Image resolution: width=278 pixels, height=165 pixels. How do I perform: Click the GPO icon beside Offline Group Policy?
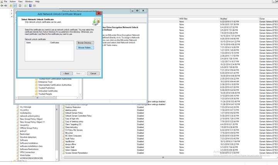pyautogui.click(x=18, y=128)
